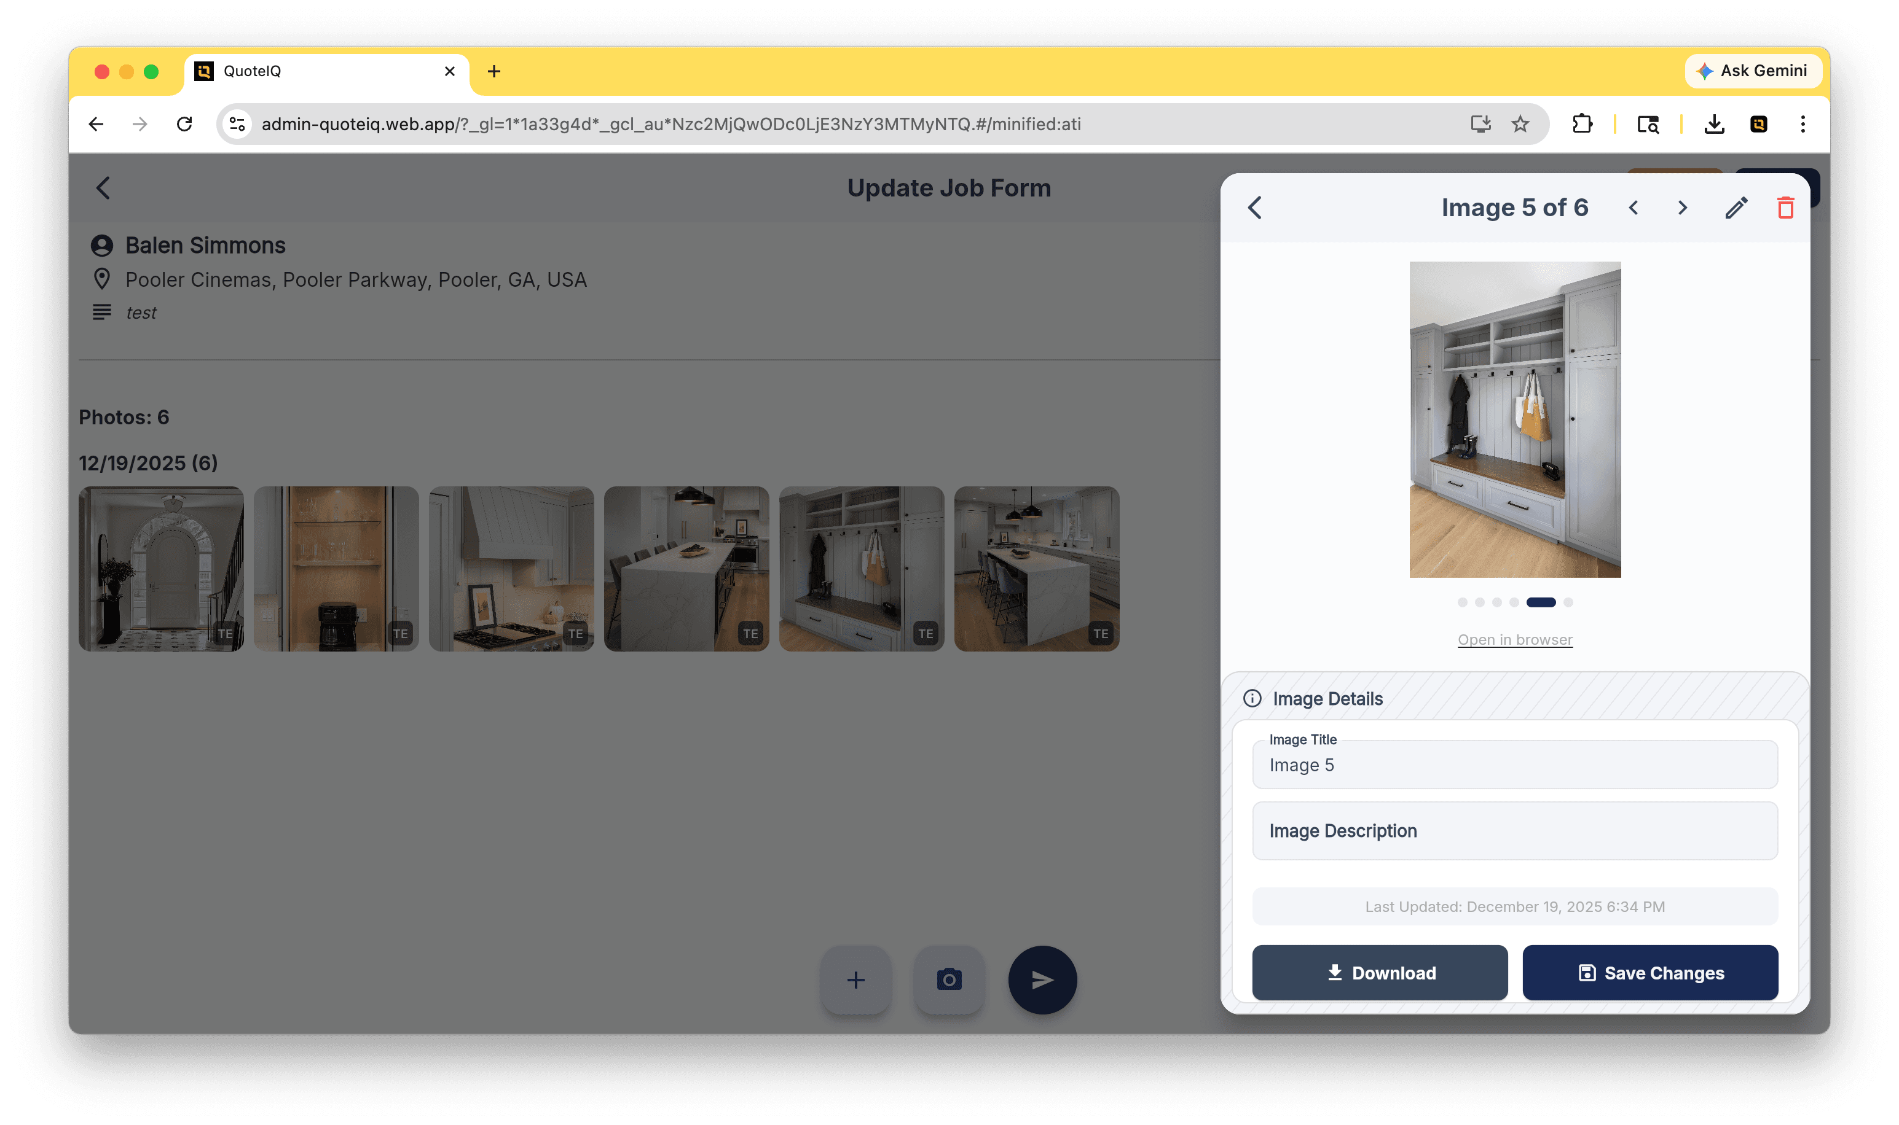Click Balen Simmons customer name

[205, 245]
